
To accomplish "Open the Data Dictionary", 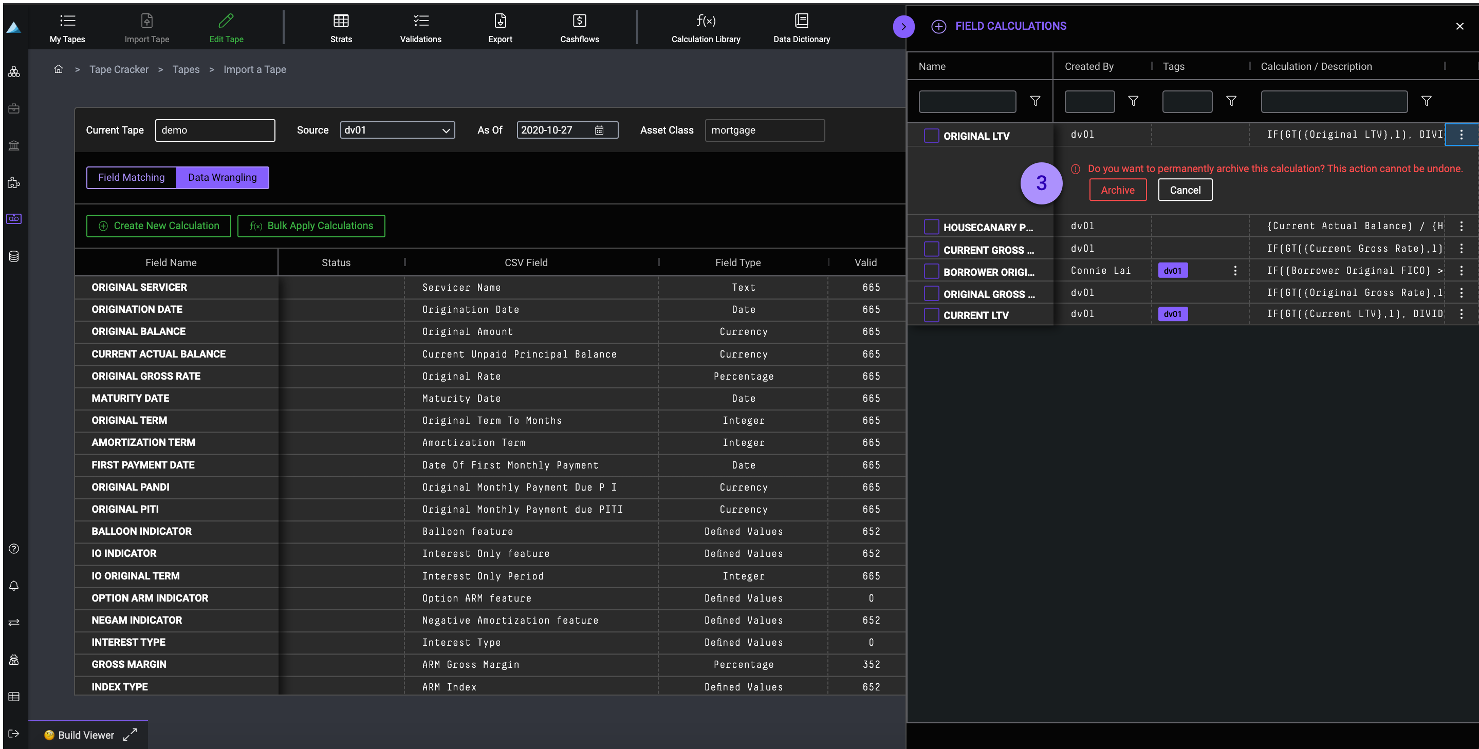I will click(801, 21).
